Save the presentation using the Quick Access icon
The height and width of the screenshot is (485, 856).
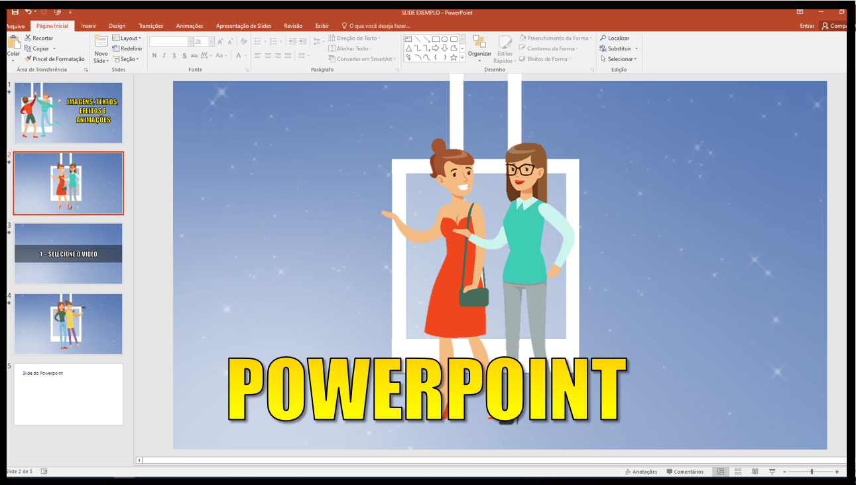coord(15,12)
